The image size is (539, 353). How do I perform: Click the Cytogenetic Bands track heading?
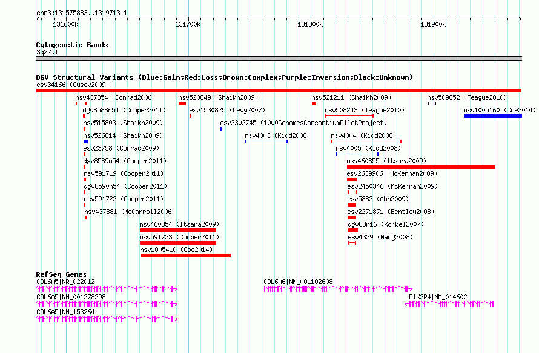[x=72, y=45]
